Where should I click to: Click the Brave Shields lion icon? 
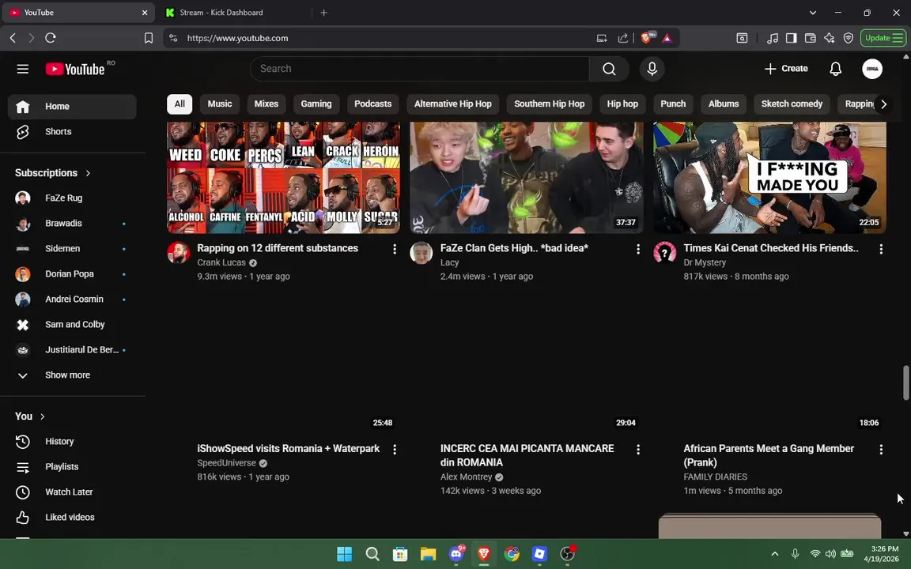[646, 38]
